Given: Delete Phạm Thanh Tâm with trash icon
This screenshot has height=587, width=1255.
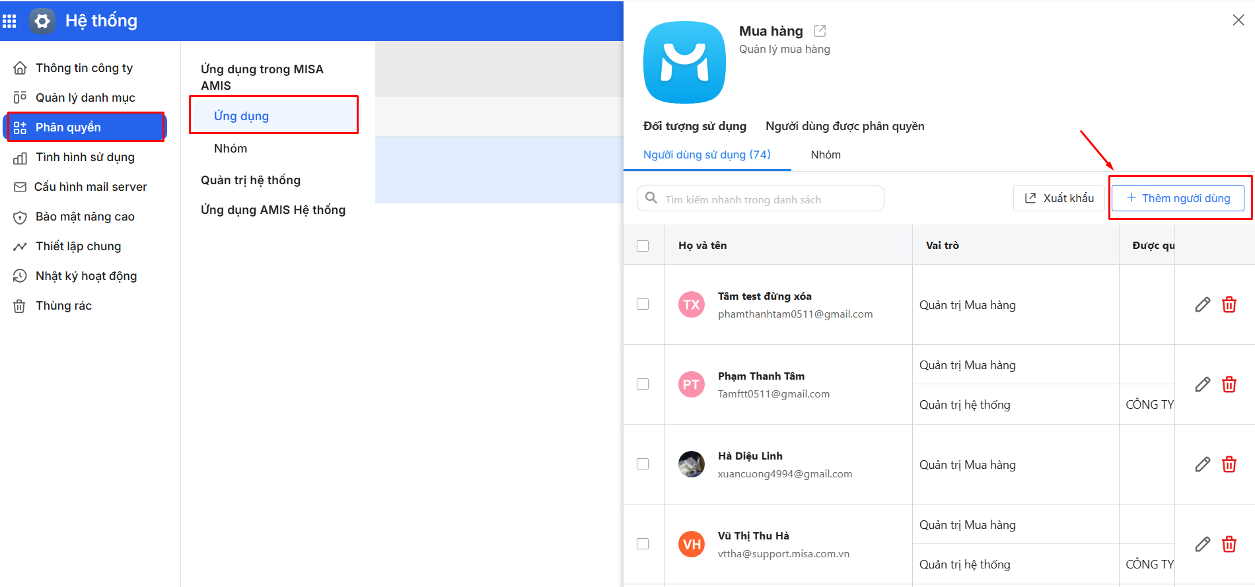Looking at the screenshot, I should pyautogui.click(x=1229, y=384).
